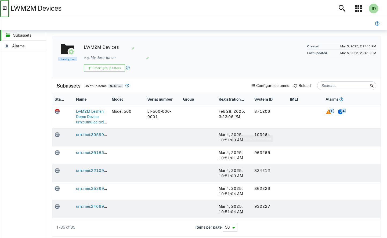Click Configure columns
Viewport: 387px width, 238px height.
(270, 86)
